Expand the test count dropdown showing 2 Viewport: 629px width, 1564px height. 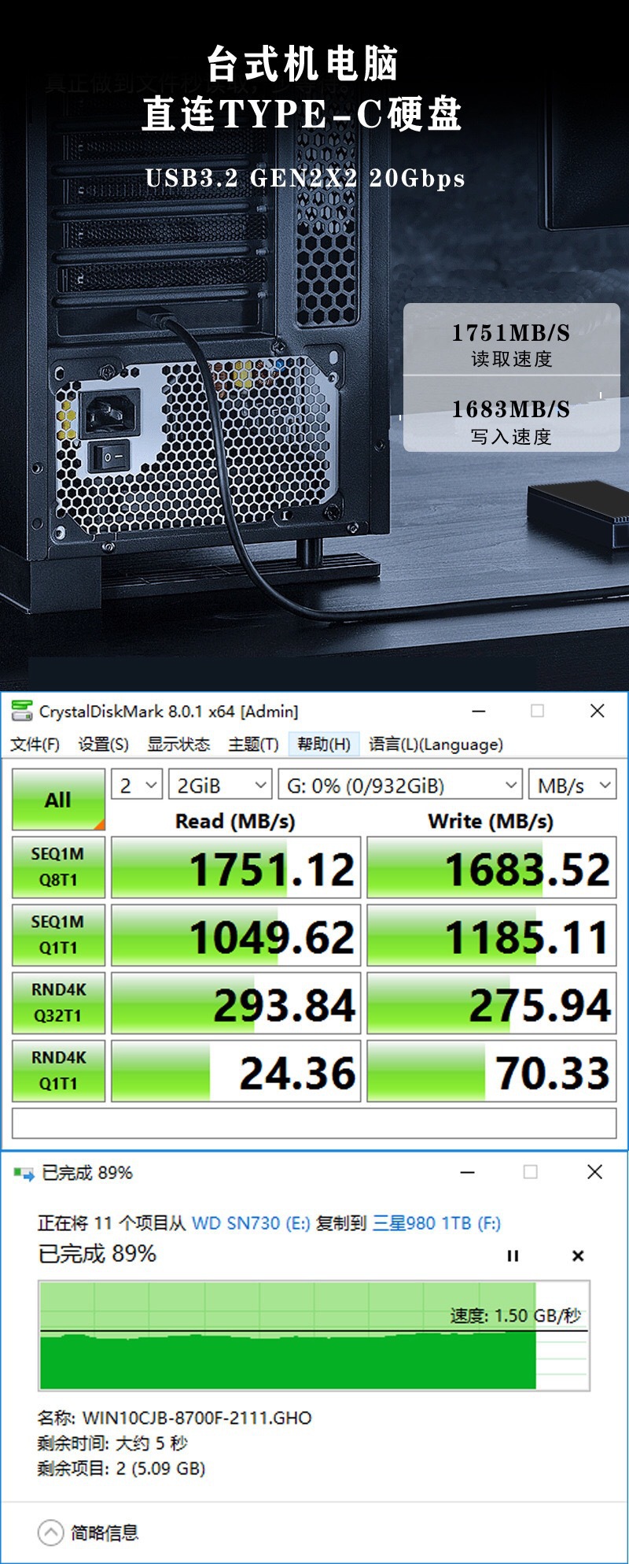click(137, 785)
